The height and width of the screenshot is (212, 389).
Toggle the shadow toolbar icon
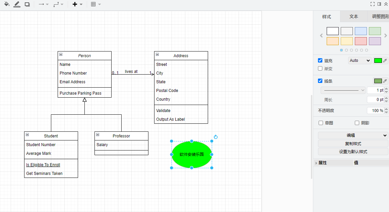[x=27, y=4]
